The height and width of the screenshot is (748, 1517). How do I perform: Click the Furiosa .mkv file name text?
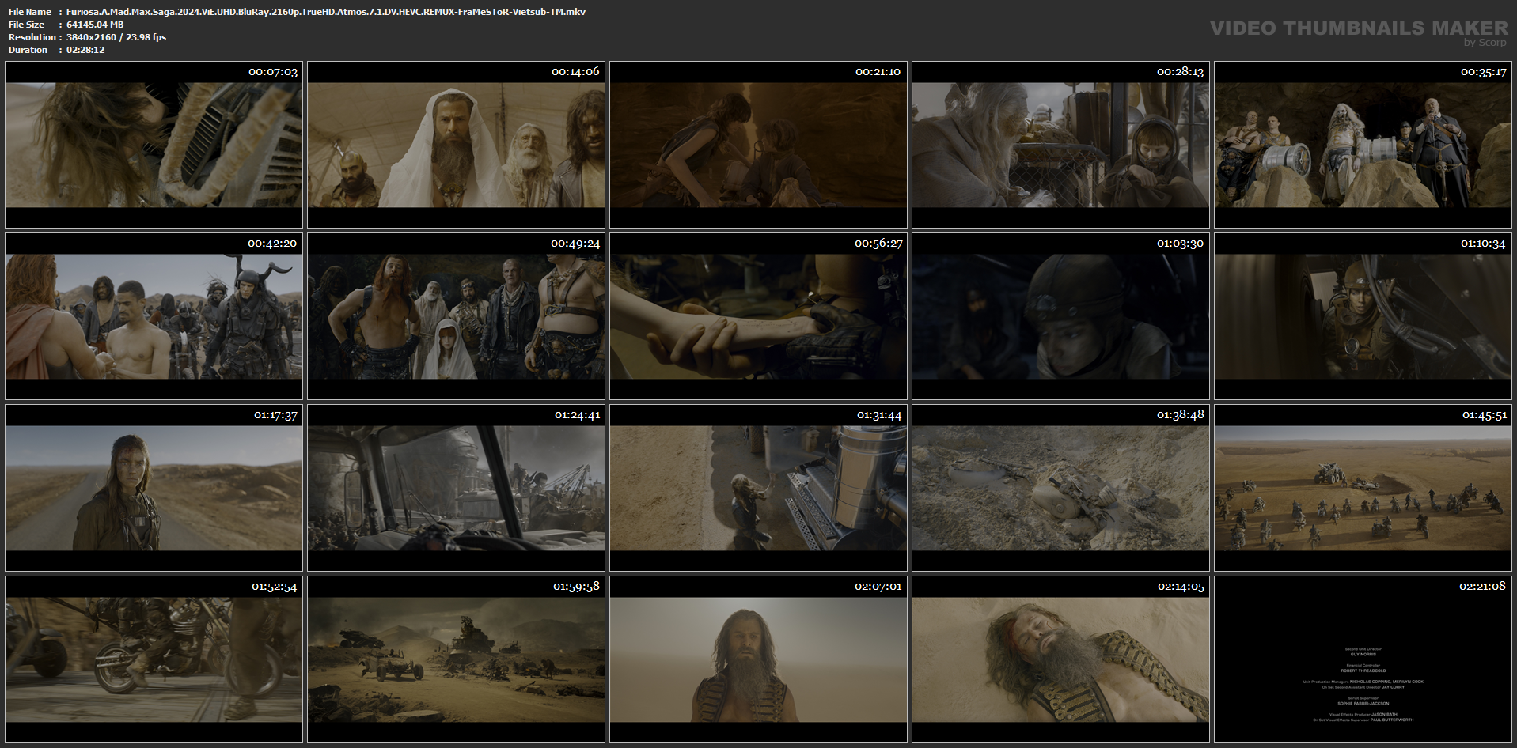point(326,12)
